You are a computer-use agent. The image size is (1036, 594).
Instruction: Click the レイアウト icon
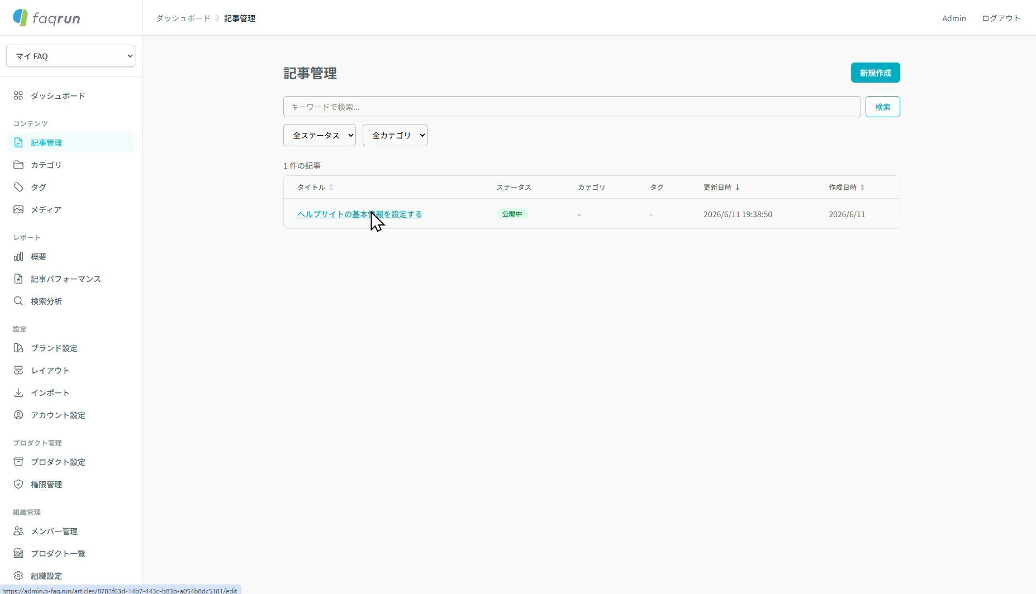point(18,370)
